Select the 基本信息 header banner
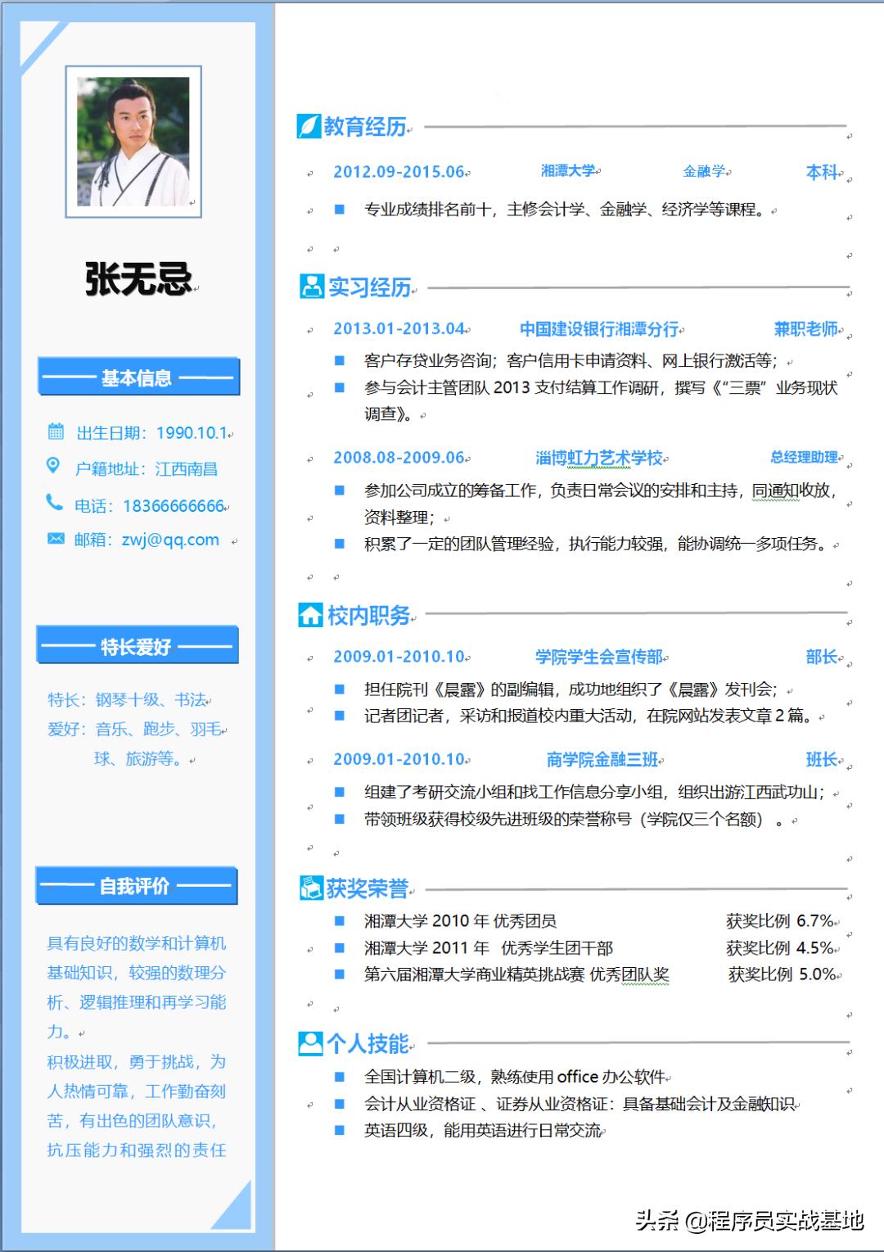Screen dimensions: 884x1252 tap(137, 377)
